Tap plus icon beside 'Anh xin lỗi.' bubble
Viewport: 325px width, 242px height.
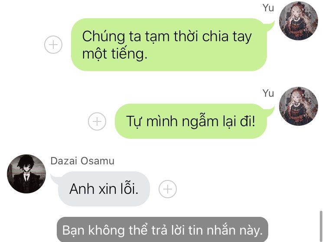click(x=168, y=189)
